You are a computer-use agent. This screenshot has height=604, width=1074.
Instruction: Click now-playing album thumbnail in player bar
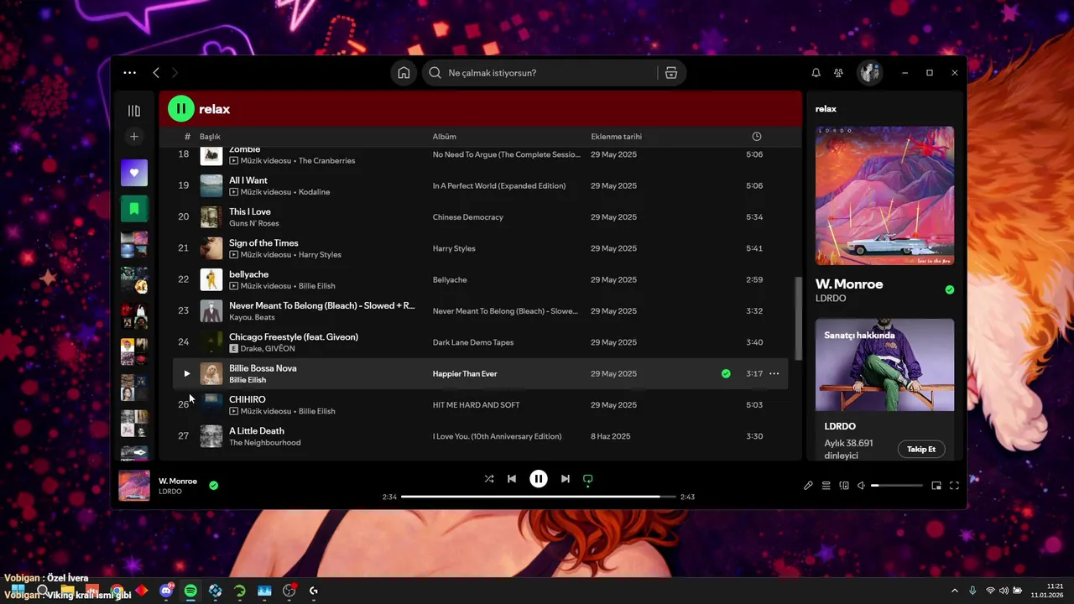coord(134,486)
